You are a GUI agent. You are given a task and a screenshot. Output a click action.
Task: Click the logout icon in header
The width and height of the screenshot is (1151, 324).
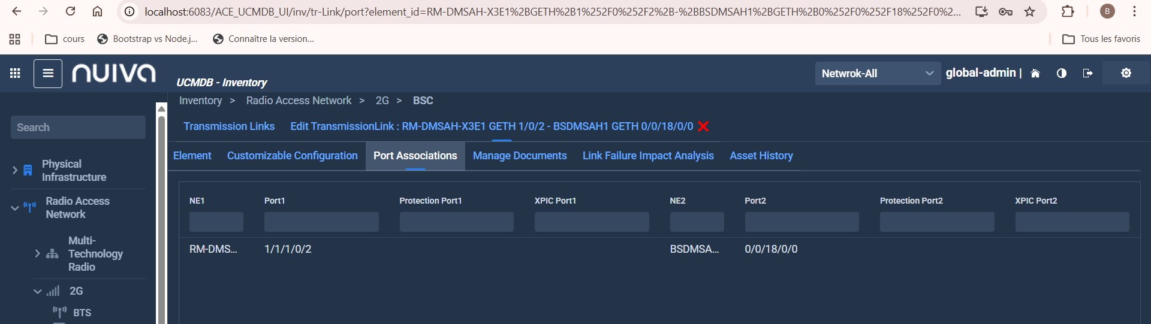coord(1088,73)
